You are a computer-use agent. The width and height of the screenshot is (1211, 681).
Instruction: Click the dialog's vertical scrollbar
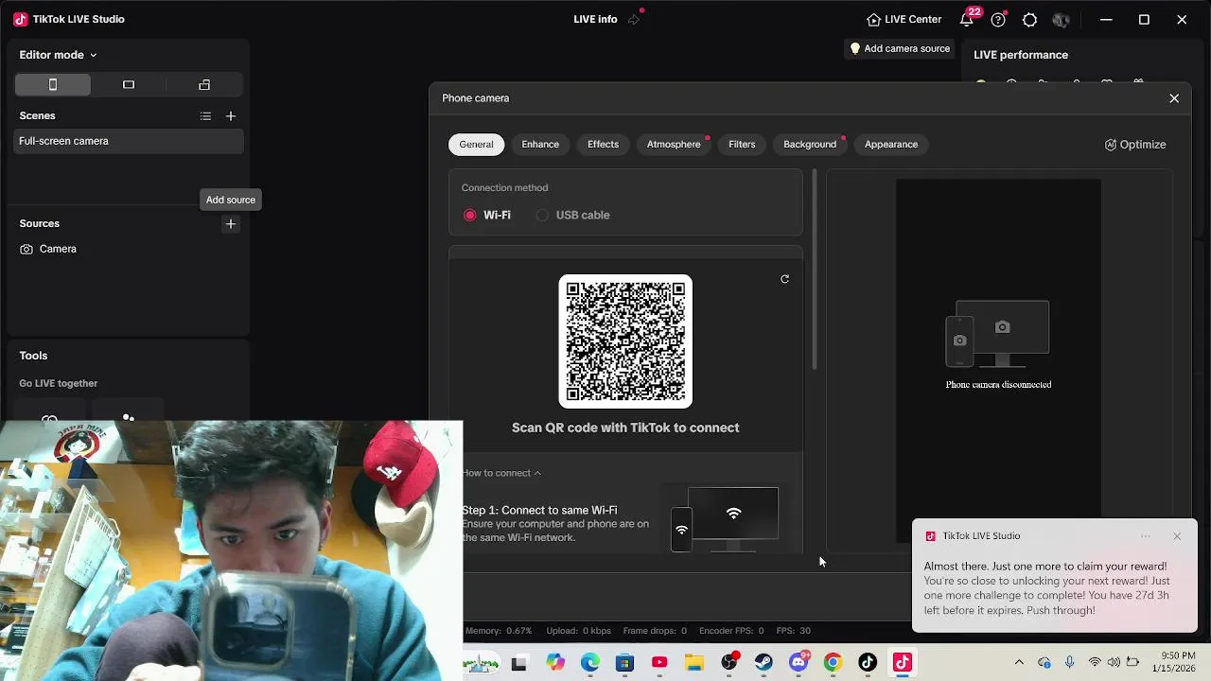coord(814,270)
